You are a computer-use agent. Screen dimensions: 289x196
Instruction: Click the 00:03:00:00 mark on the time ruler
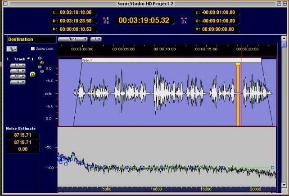(82, 49)
